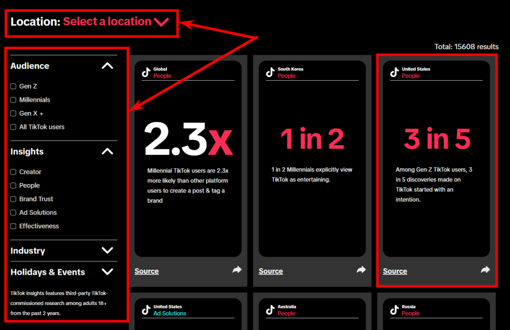
Task: Share the South Korea 1 in 2 card
Action: (x=362, y=270)
